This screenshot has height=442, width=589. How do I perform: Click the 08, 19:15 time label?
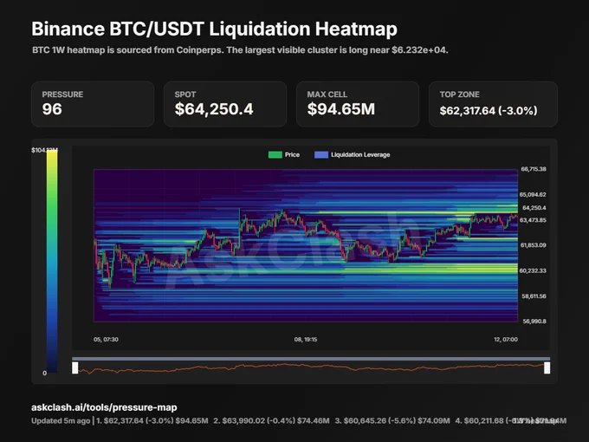[306, 340]
